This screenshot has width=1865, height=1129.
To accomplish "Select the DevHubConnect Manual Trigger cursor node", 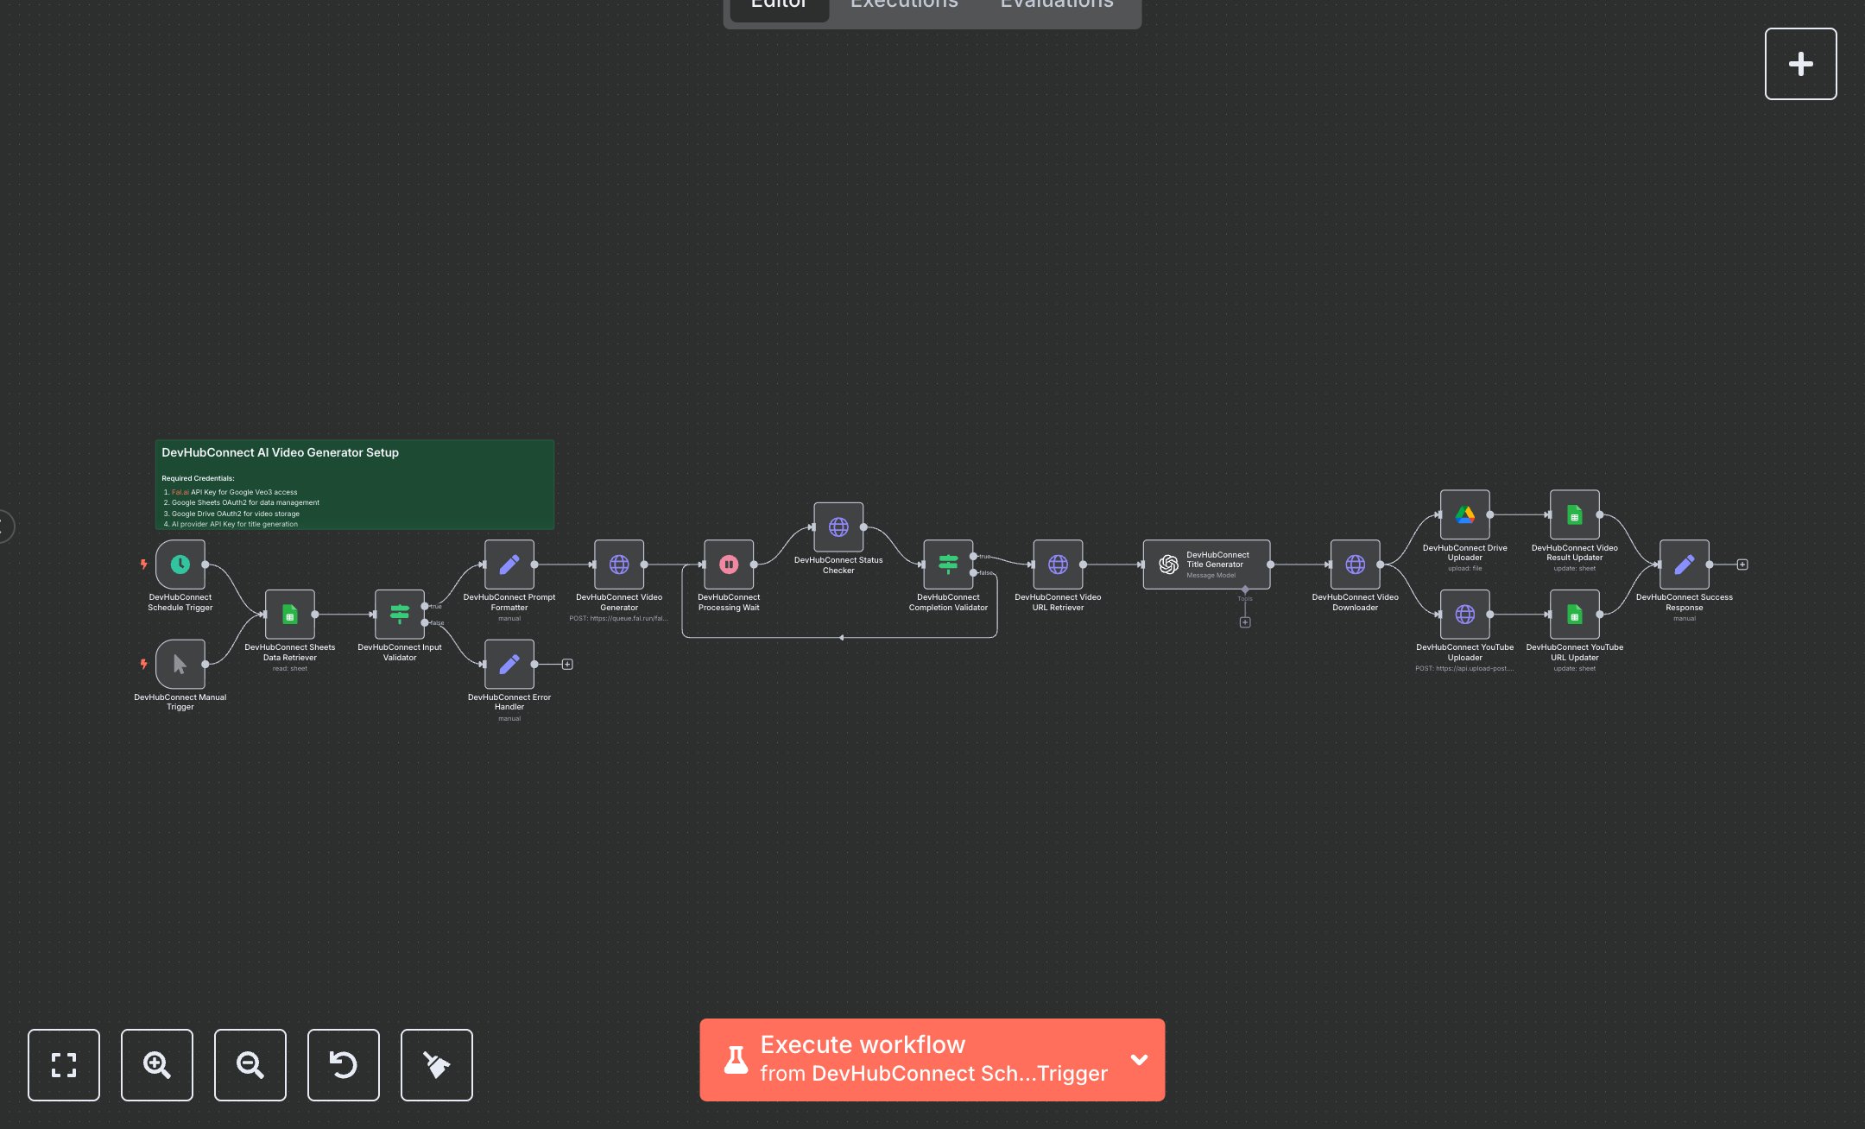I will click(x=180, y=664).
